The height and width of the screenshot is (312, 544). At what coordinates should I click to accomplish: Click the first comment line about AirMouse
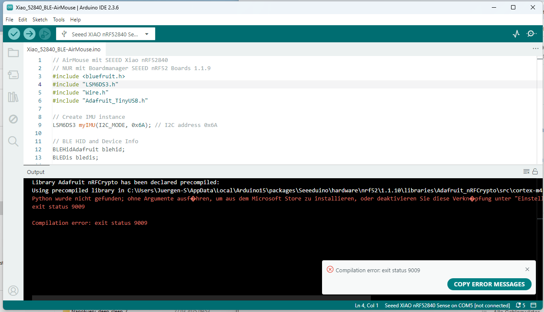pyautogui.click(x=110, y=60)
